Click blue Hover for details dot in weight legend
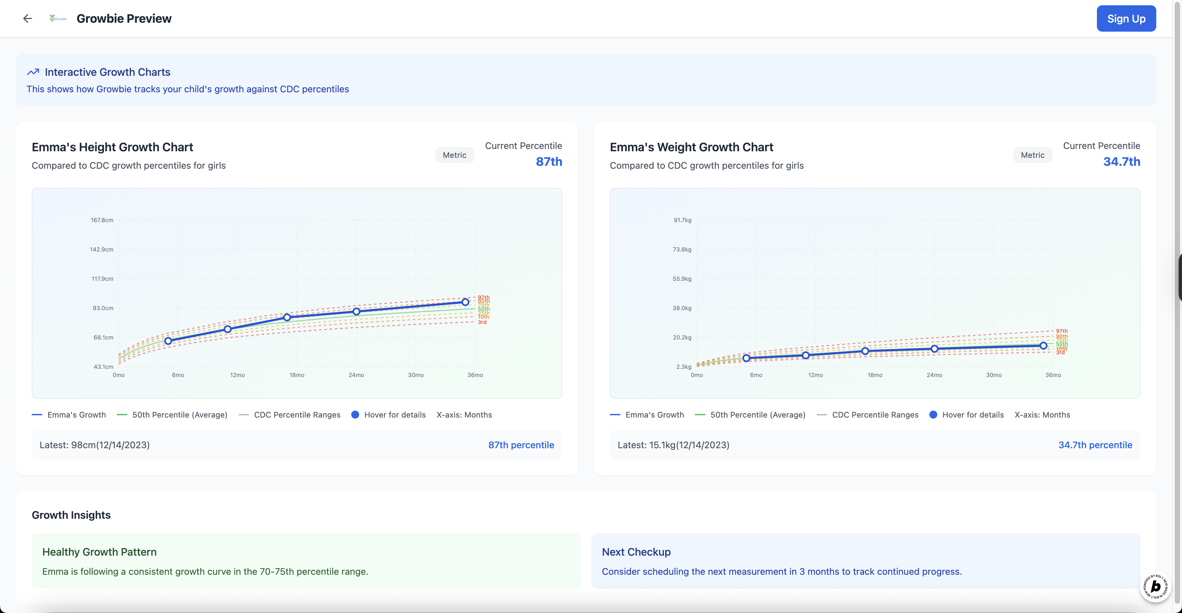The image size is (1182, 613). coord(933,415)
